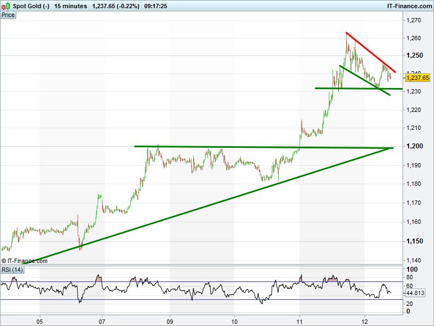This screenshot has height=326, width=434.
Task: Click the Spot Gold (-) instrument name
Action: pyautogui.click(x=31, y=6)
